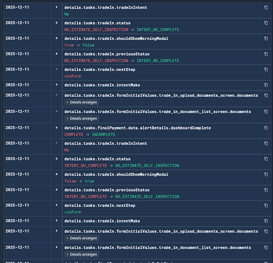Click the minus symbol in the red vinForm row

(57, 69)
